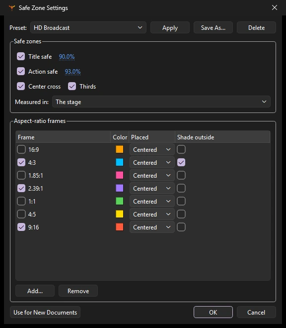Click the Add... button
This screenshot has height=328, width=286.
[35, 291]
